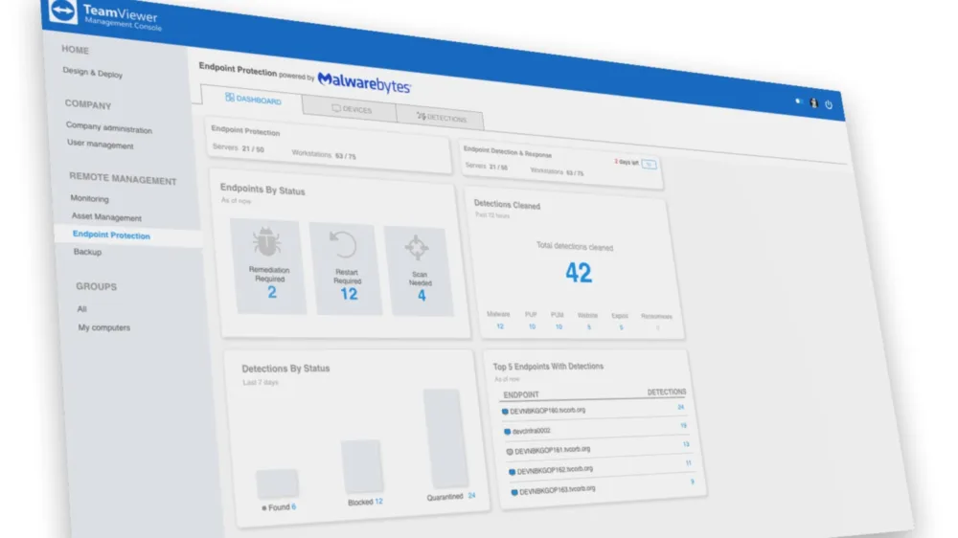Image resolution: width=958 pixels, height=538 pixels.
Task: Click the Quarantined count 24
Action: pos(471,495)
